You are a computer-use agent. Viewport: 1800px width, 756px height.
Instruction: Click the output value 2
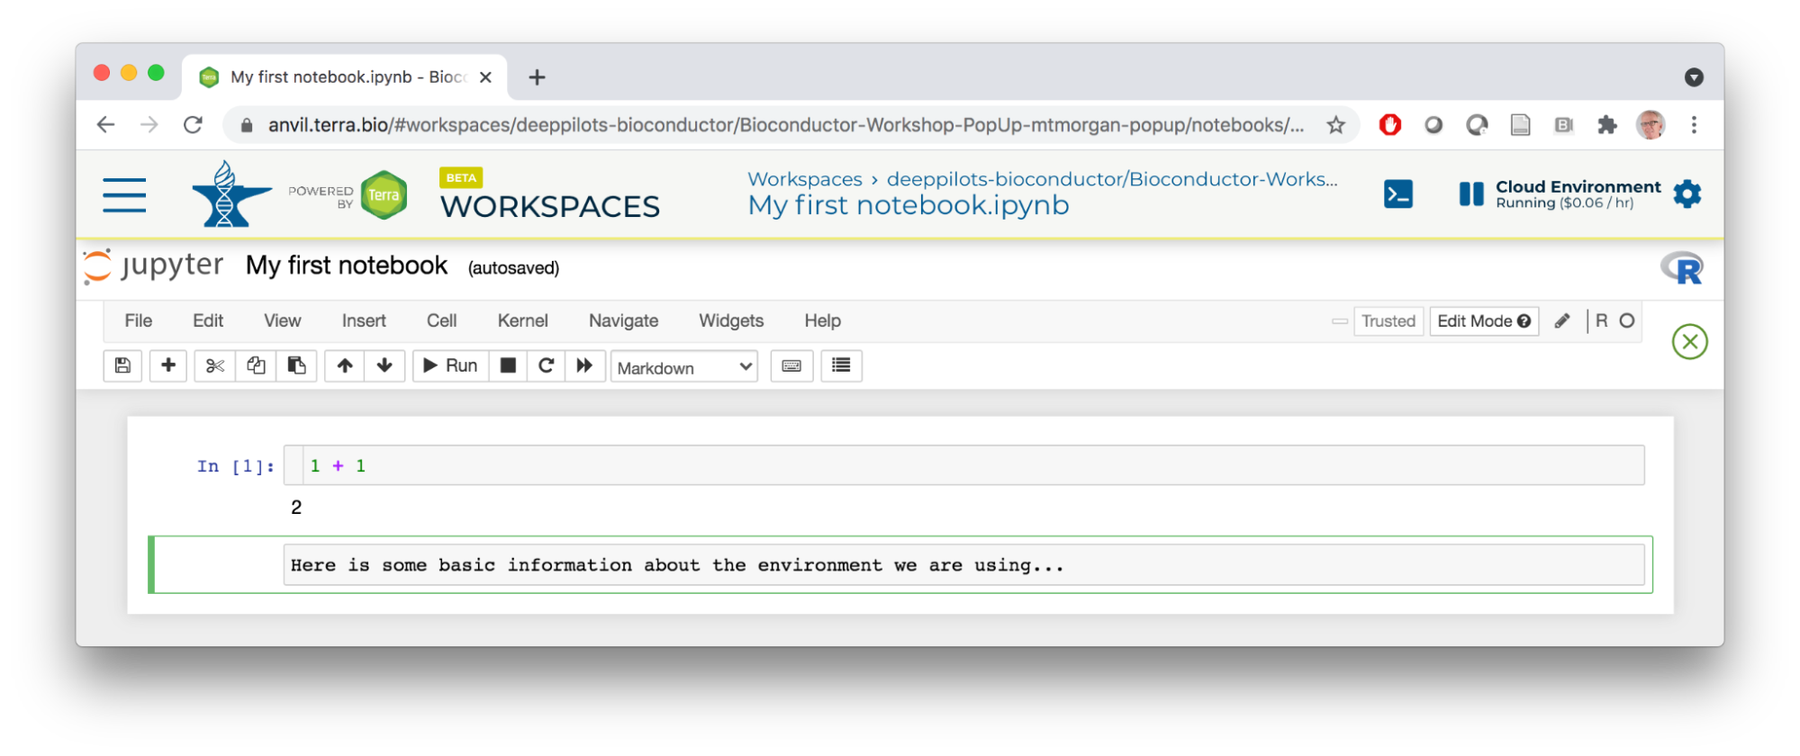coord(296,508)
